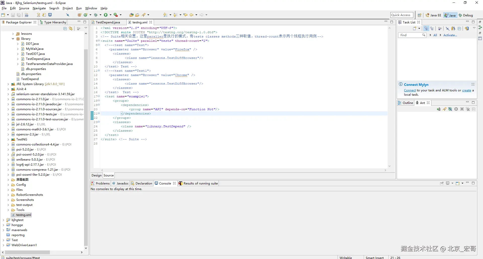
Task: Open the Package Explorer view menu arrow
Action: tap(86, 28)
